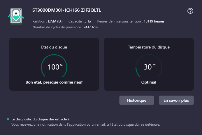Image resolution: width=202 pixels, height=135 pixels.
Task: Click the Optimal temperature status label
Action: point(149,82)
